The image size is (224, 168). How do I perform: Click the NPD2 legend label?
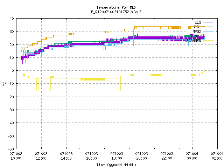click(x=197, y=31)
